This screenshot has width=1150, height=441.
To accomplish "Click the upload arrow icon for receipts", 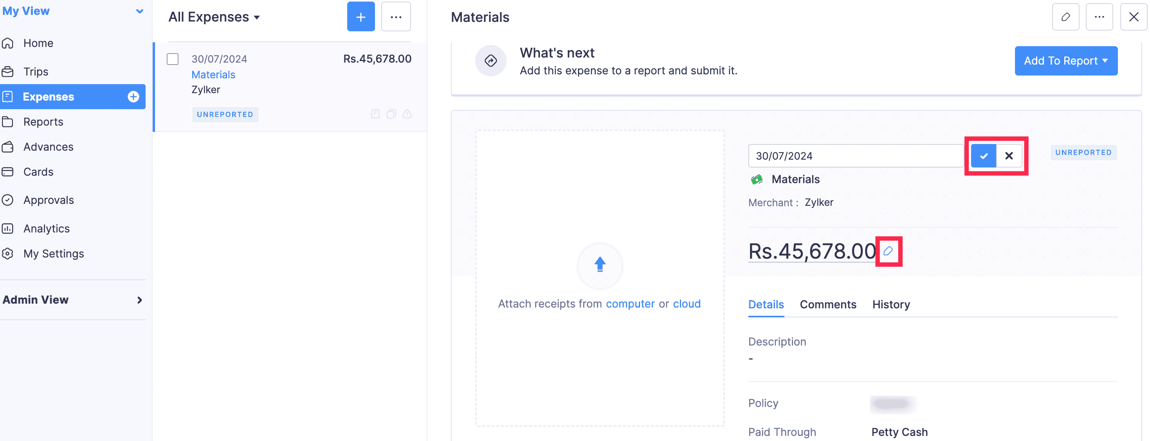I will (600, 265).
